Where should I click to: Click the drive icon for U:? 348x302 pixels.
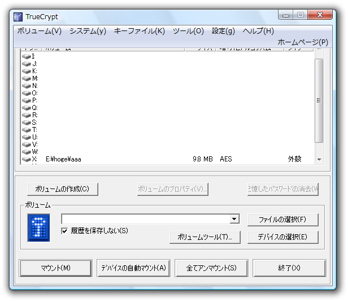[x=27, y=137]
